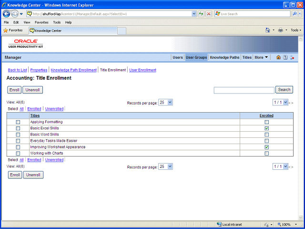The width and height of the screenshot is (305, 229).
Task: Click the bottom Select Enrolled link
Action: (x=34, y=160)
